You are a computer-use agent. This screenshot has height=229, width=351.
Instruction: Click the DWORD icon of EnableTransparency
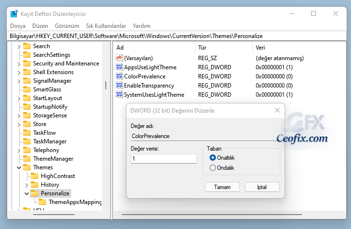(119, 85)
